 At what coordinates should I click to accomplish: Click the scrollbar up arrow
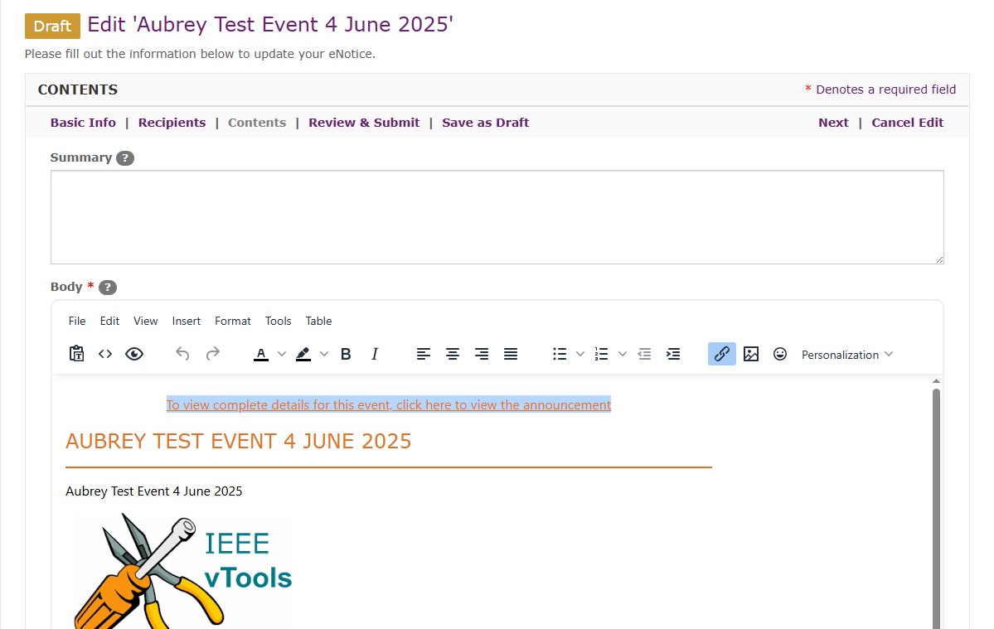(936, 381)
